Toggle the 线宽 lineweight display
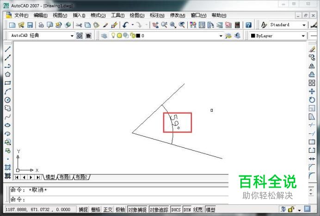Screen dimensions: 320x216 point(198,210)
